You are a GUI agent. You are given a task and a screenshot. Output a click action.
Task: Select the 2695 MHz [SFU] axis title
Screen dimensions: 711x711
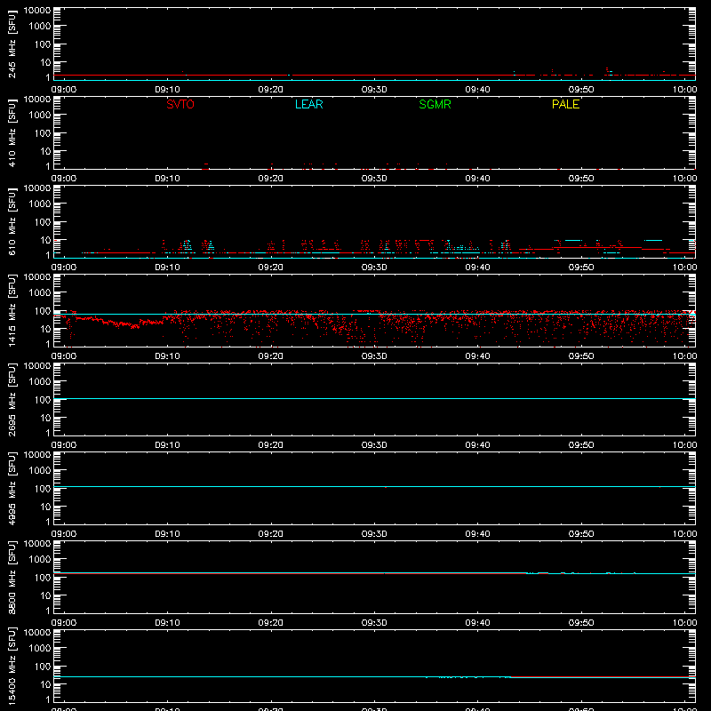point(12,399)
